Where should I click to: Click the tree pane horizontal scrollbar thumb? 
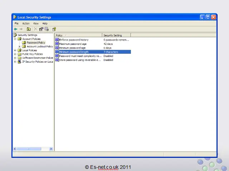coord(29,149)
